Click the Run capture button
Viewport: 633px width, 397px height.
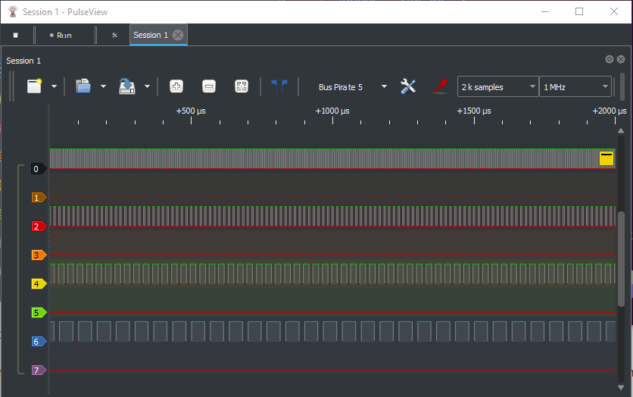pyautogui.click(x=61, y=36)
